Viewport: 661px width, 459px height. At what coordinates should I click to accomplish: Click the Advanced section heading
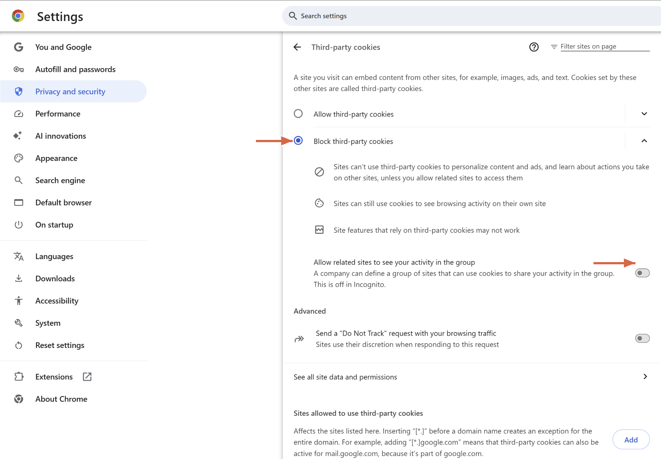click(310, 311)
